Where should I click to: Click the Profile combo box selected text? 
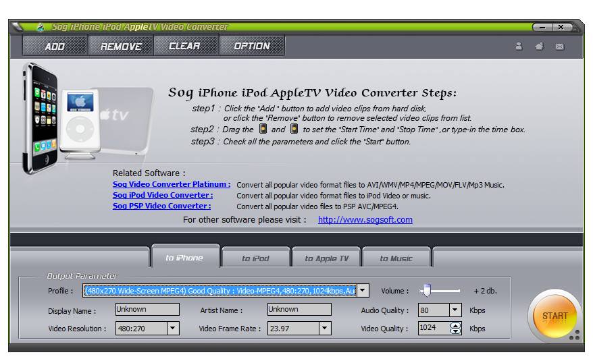click(220, 291)
